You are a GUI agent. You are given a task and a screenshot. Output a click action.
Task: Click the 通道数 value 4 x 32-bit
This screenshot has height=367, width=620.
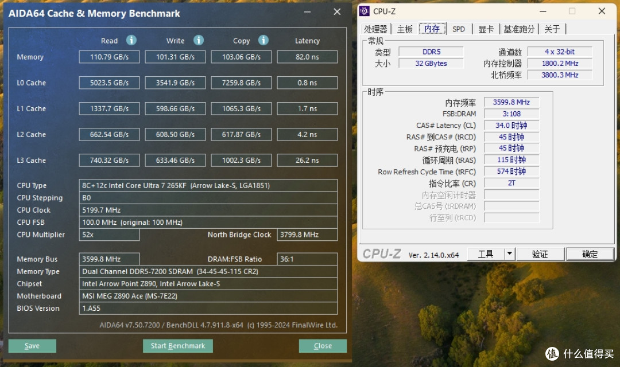click(x=560, y=52)
